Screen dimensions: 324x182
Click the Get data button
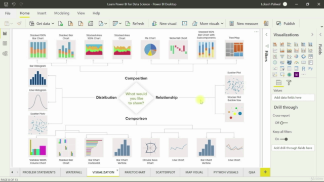[40, 24]
